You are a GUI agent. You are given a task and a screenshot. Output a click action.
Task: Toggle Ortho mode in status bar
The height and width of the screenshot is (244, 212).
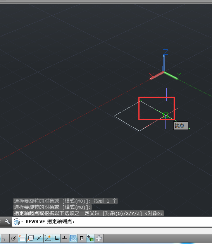pyautogui.click(x=5, y=238)
